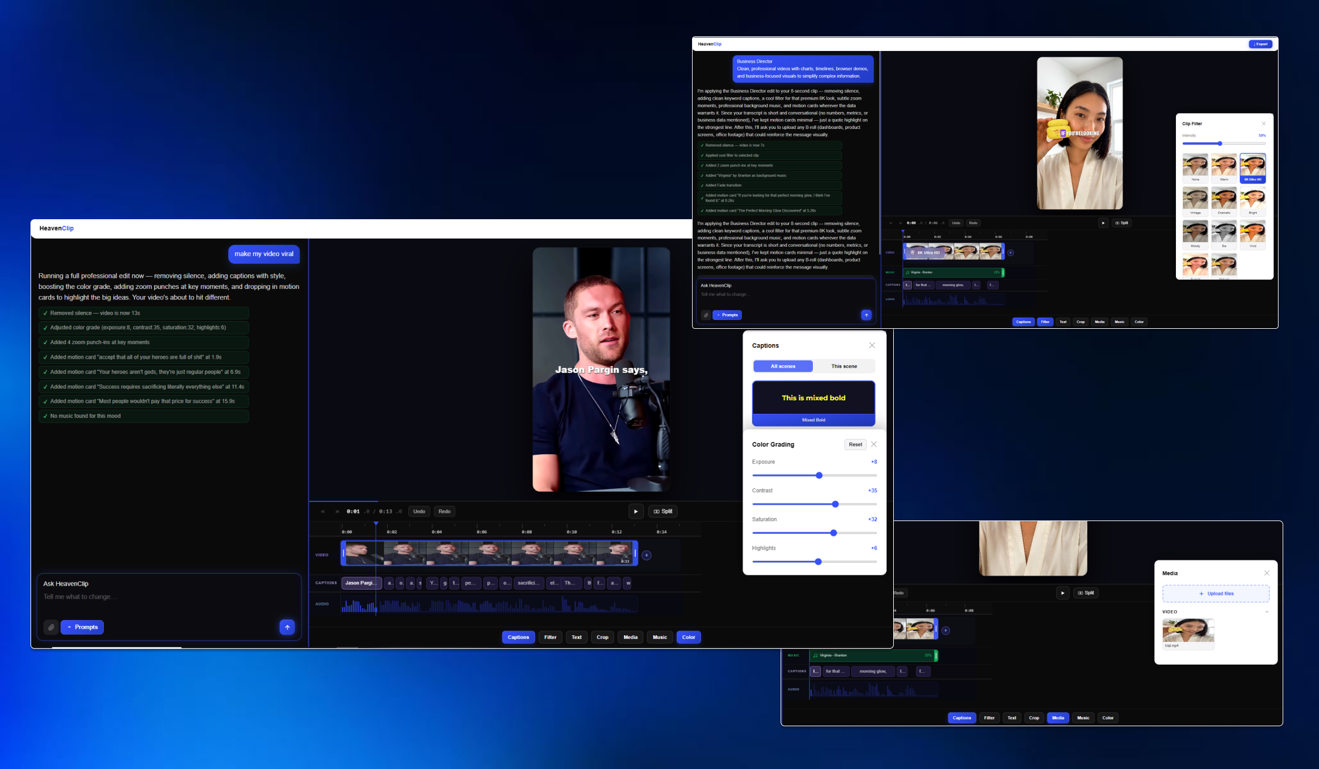Choose the None filter thumbnail
The height and width of the screenshot is (769, 1319).
[x=1195, y=168]
